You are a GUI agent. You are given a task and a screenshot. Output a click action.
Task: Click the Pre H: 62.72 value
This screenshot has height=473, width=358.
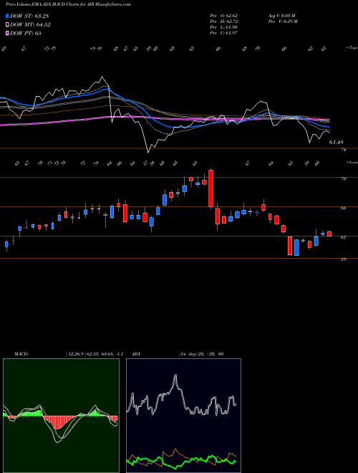[224, 21]
